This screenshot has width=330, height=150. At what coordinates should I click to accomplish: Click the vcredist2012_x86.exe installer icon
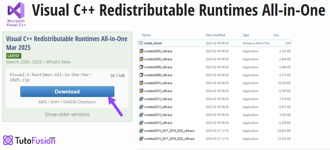(141, 107)
